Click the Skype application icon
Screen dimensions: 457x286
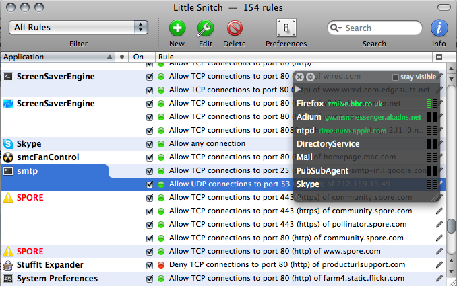tap(8, 144)
